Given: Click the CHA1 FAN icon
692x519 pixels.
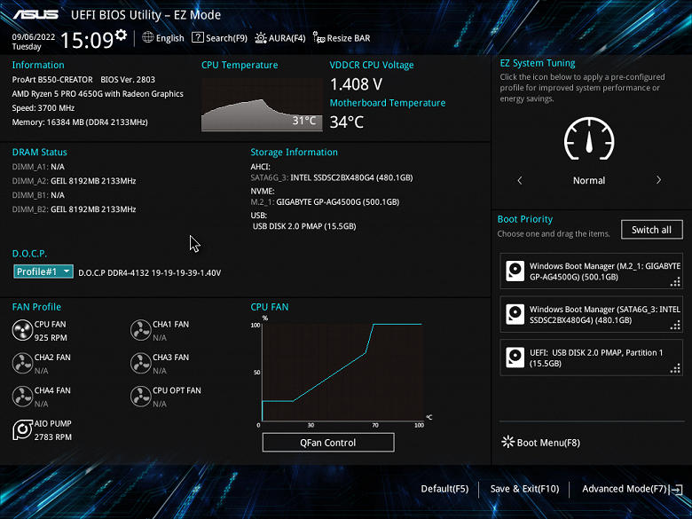Looking at the screenshot, I should [x=141, y=331].
